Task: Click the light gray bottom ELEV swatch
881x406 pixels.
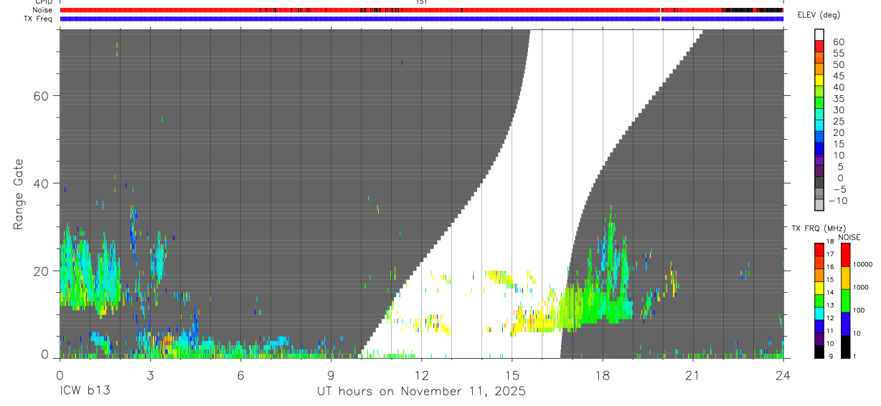Action: coord(820,206)
